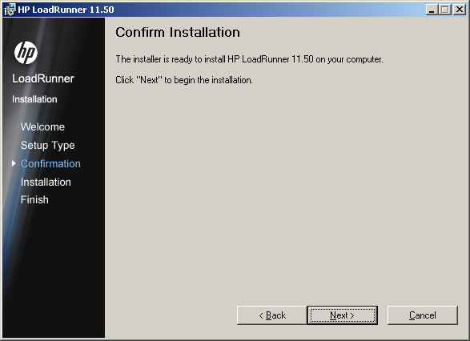
Task: Select the Setup Type step
Action: pos(48,146)
